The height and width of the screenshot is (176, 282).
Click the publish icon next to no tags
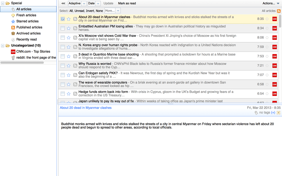tap(279, 112)
